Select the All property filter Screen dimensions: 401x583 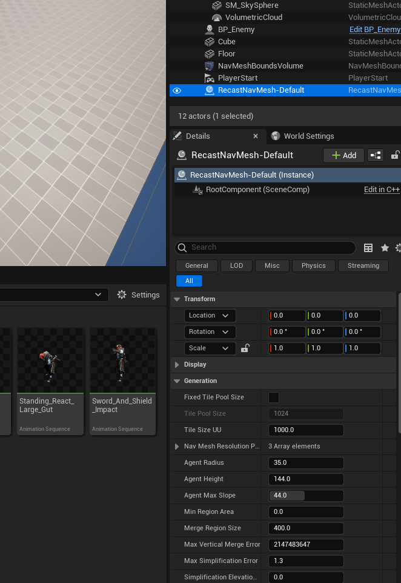(x=189, y=281)
